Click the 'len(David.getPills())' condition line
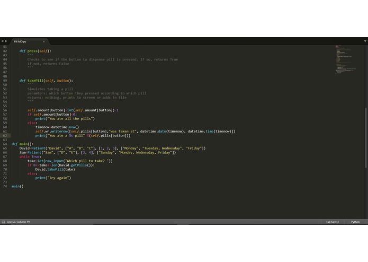 [x=61, y=165]
